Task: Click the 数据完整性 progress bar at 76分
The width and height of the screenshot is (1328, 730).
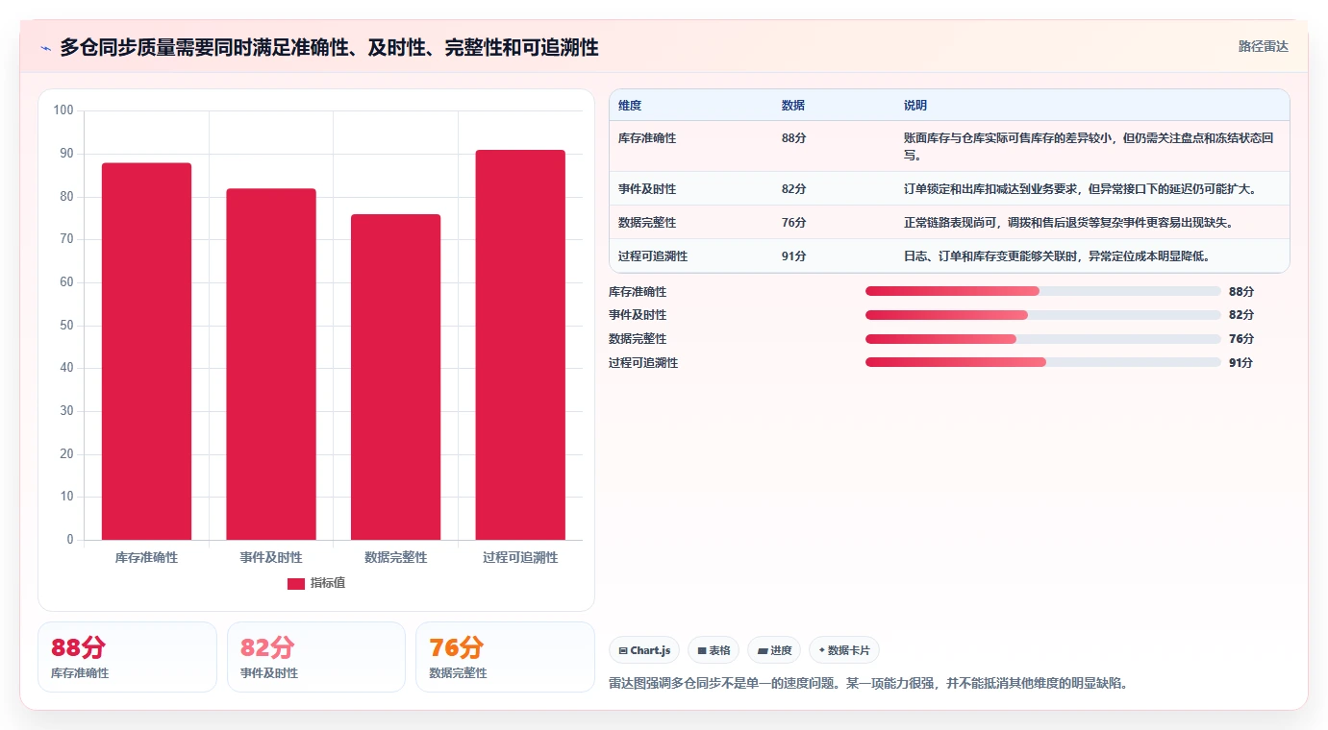Action: [1043, 339]
